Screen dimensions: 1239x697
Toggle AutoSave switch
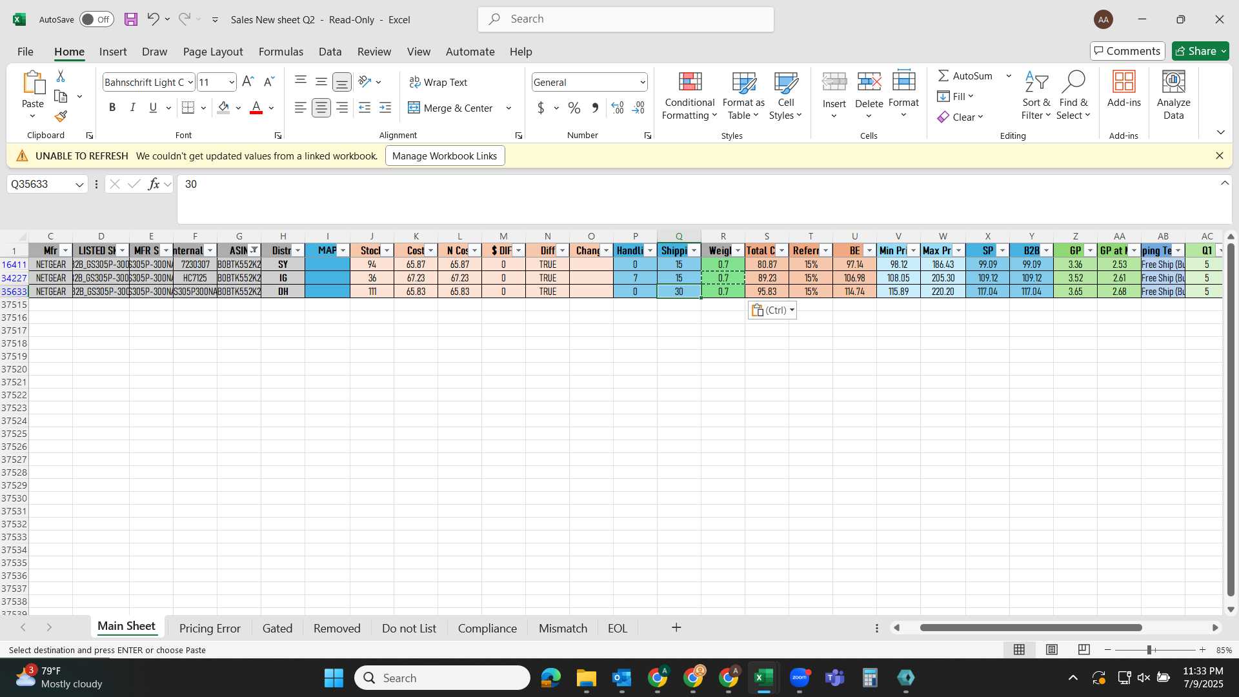tap(97, 19)
